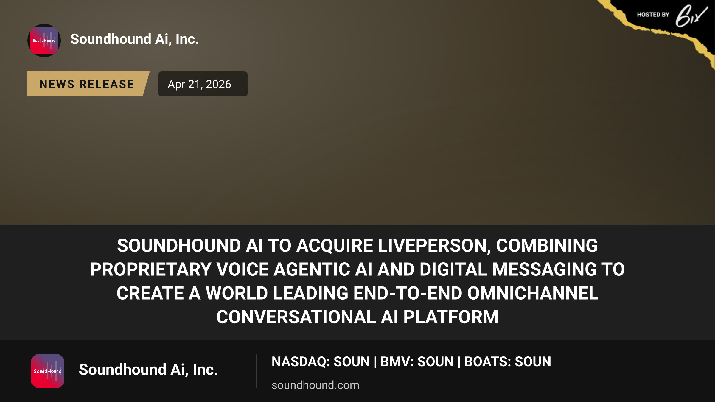The width and height of the screenshot is (715, 402).
Task: Click the headline's first line about LivePerson
Action: click(357, 246)
